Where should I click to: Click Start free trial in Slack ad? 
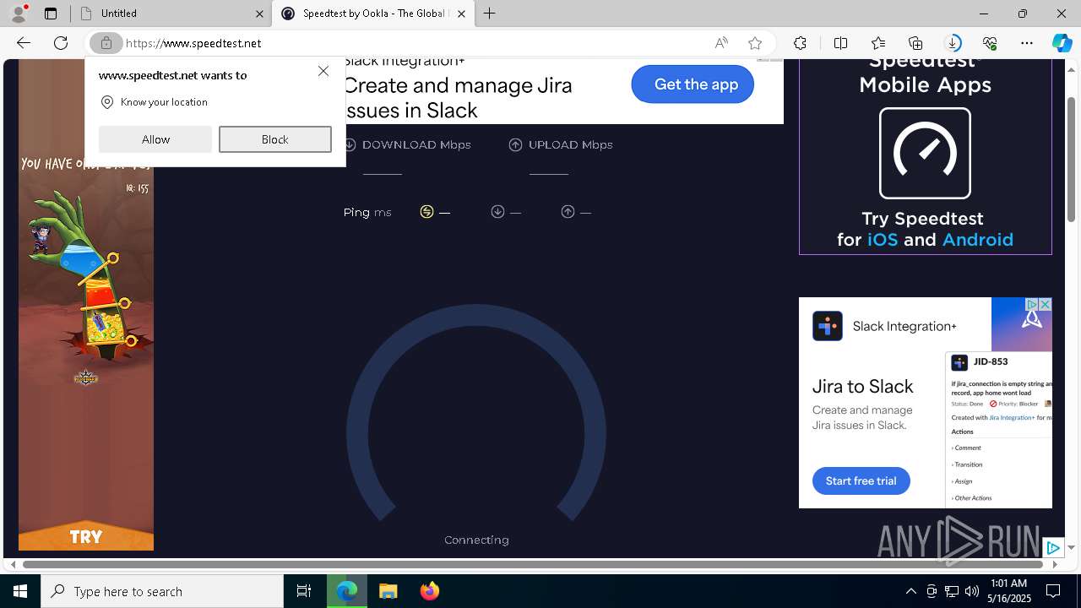click(x=861, y=480)
